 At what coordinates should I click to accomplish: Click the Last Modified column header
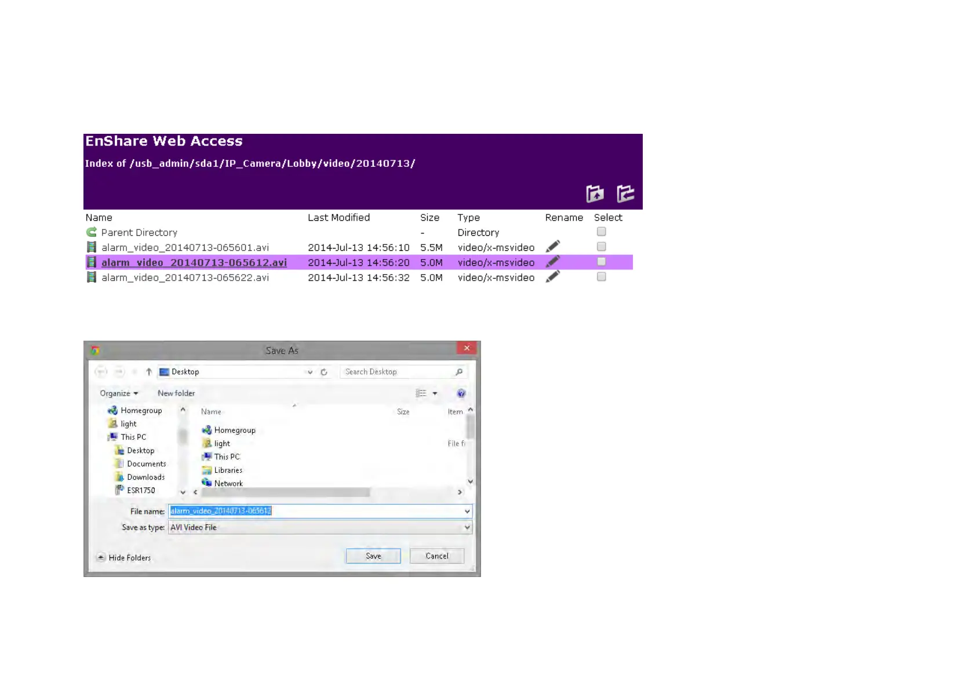pyautogui.click(x=338, y=218)
